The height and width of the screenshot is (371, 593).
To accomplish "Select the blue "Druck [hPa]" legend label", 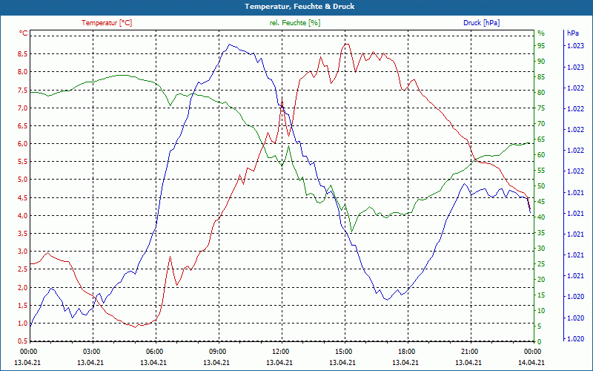I will (481, 23).
